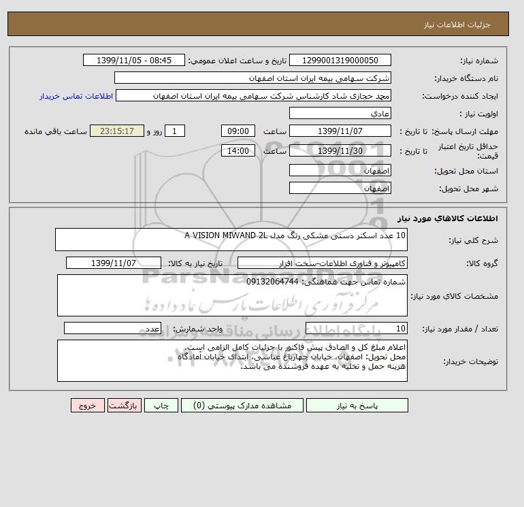Click the quantity field '10'
The image size is (524, 507).
coord(356,328)
